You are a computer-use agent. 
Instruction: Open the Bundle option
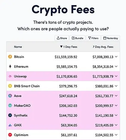pyautogui.click(x=78, y=38)
